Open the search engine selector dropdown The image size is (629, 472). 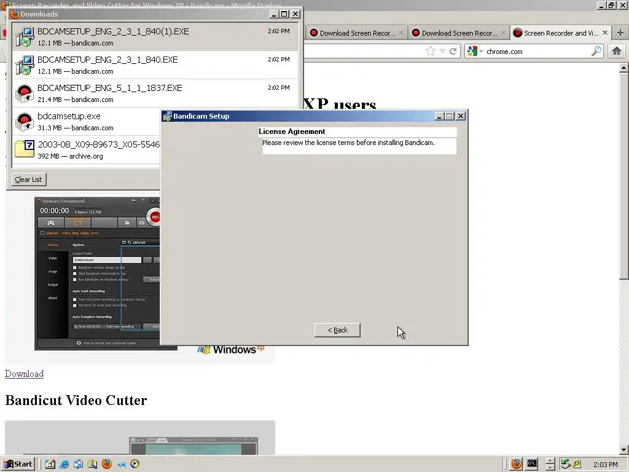pos(475,52)
